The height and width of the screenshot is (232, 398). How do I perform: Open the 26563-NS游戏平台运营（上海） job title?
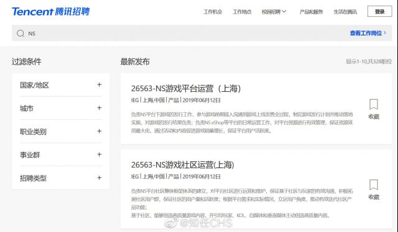pos(186,88)
